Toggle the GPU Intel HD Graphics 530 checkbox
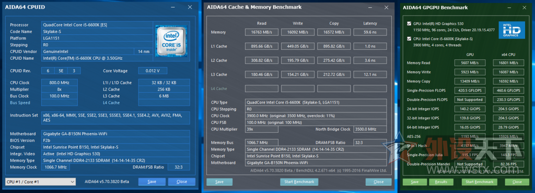This screenshot has height=193, width=535. (409, 24)
